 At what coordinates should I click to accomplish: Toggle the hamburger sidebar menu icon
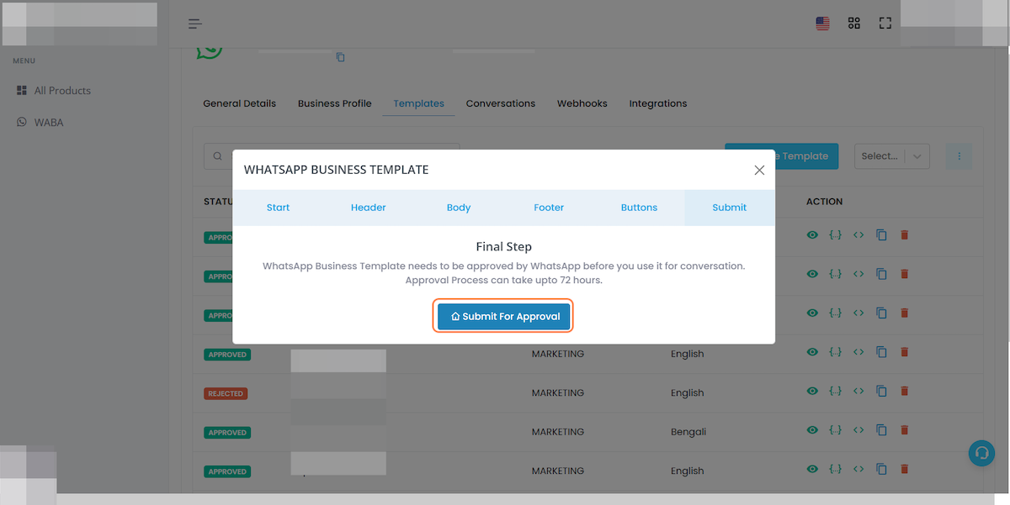(195, 24)
